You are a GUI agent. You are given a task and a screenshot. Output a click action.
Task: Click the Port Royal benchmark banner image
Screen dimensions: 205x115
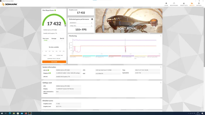(x=129, y=21)
